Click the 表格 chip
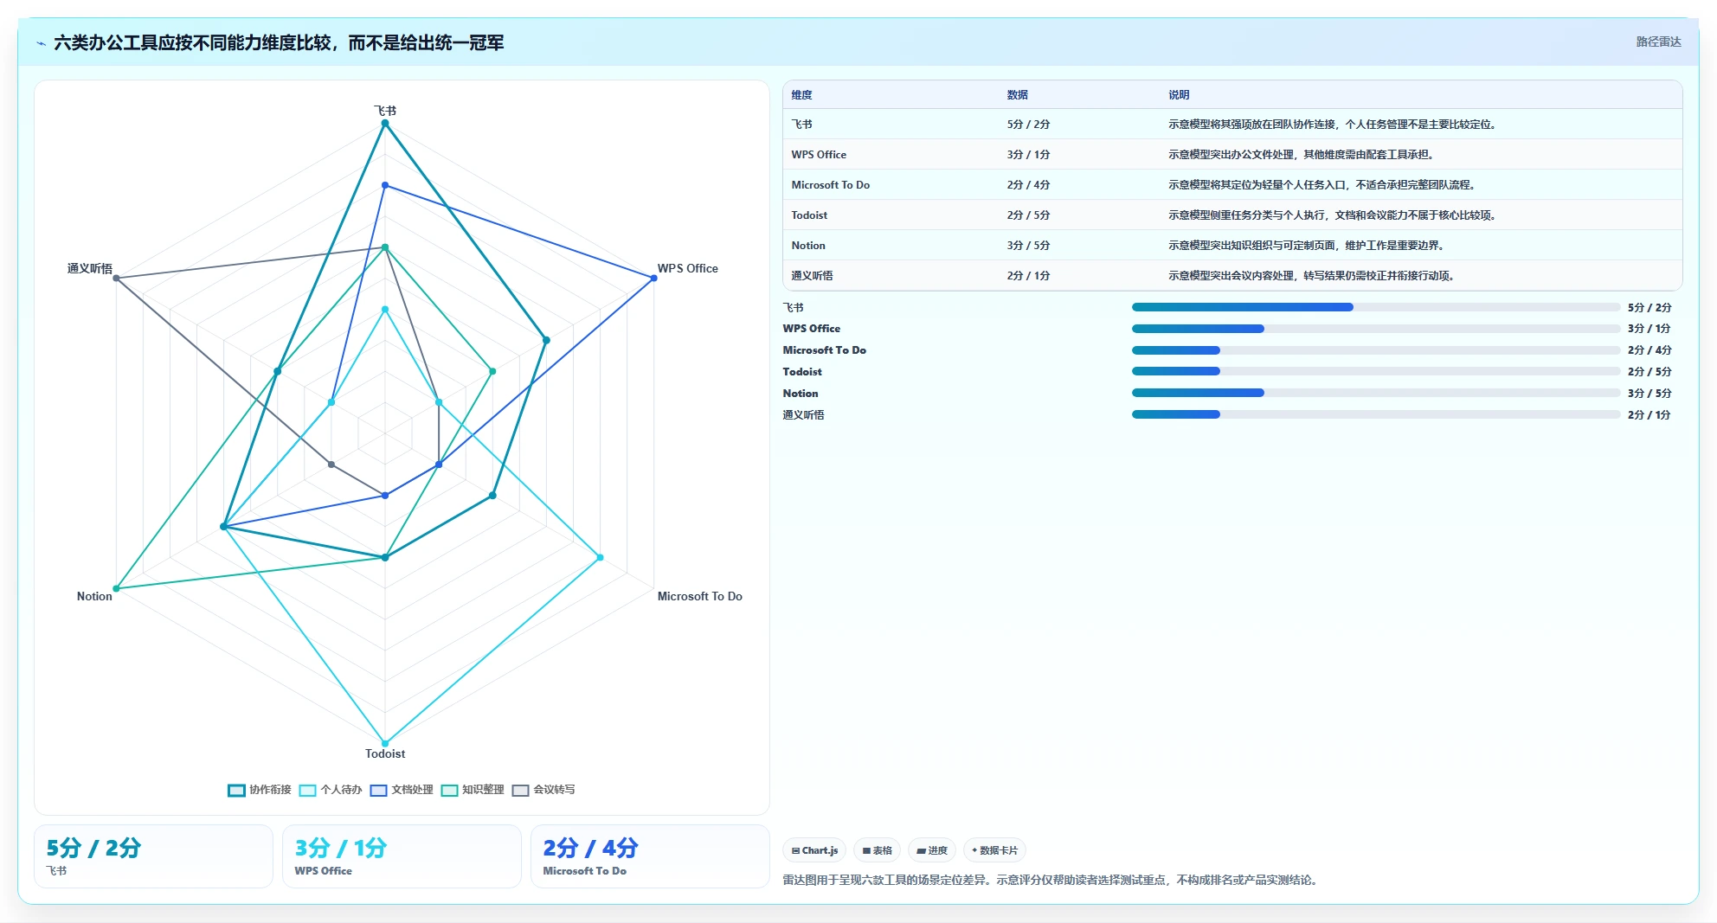The image size is (1717, 923). point(877,850)
